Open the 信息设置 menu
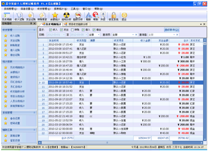208x151 pixels. tap(27, 9)
